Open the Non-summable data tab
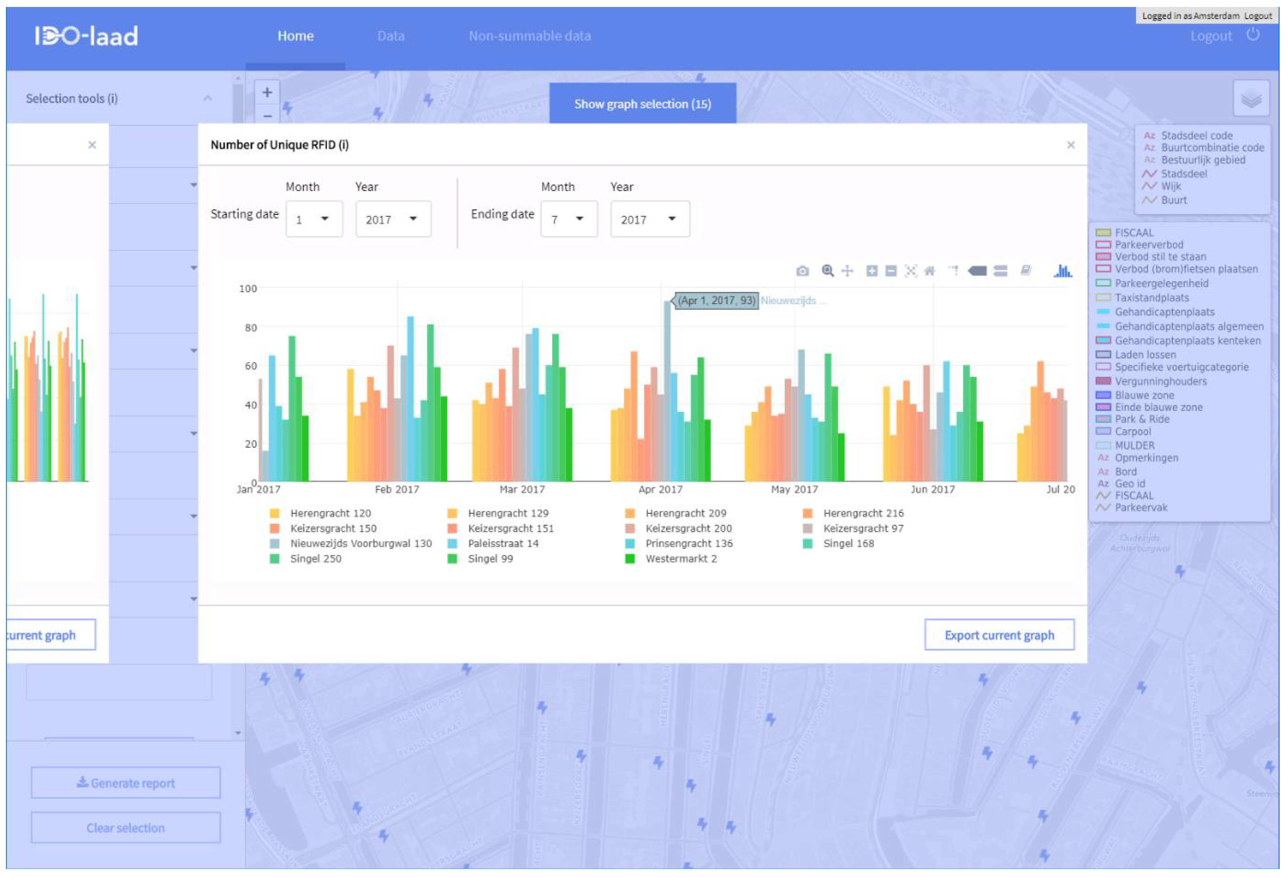This screenshot has height=878, width=1288. click(x=529, y=36)
